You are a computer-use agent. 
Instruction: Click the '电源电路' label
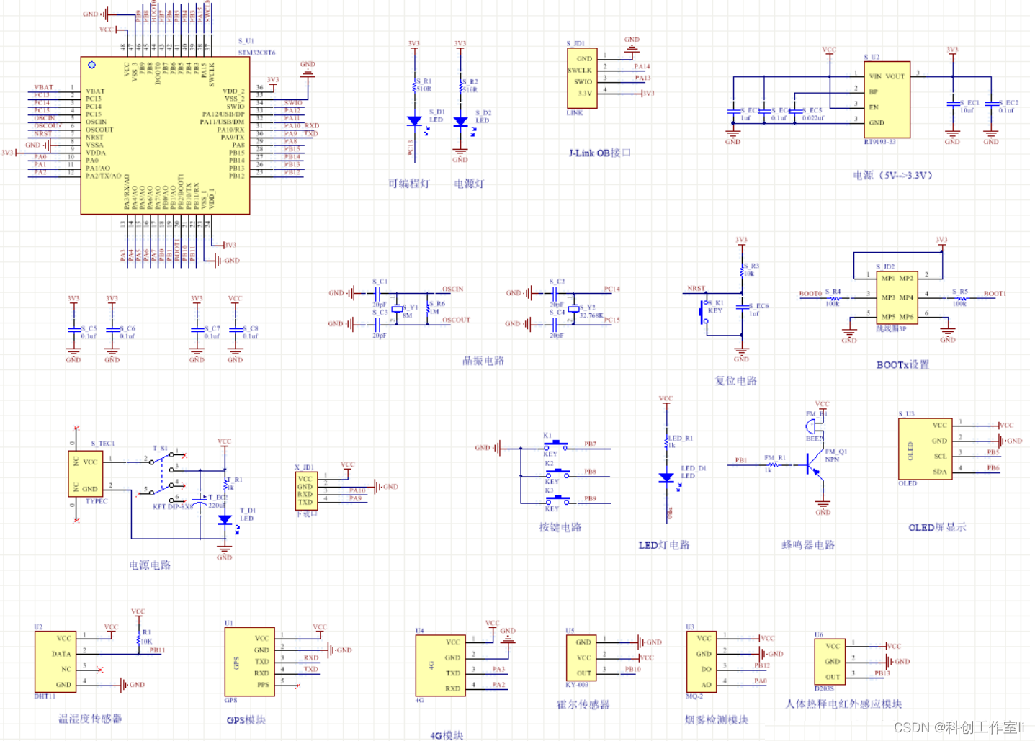pos(150,565)
